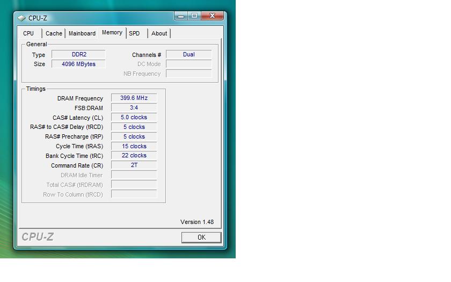The height and width of the screenshot is (282, 451).
Task: Click the Channels # label
Action: (147, 55)
